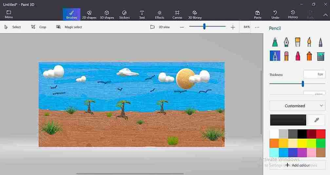Pick the brown colour swatch

pos(321,152)
